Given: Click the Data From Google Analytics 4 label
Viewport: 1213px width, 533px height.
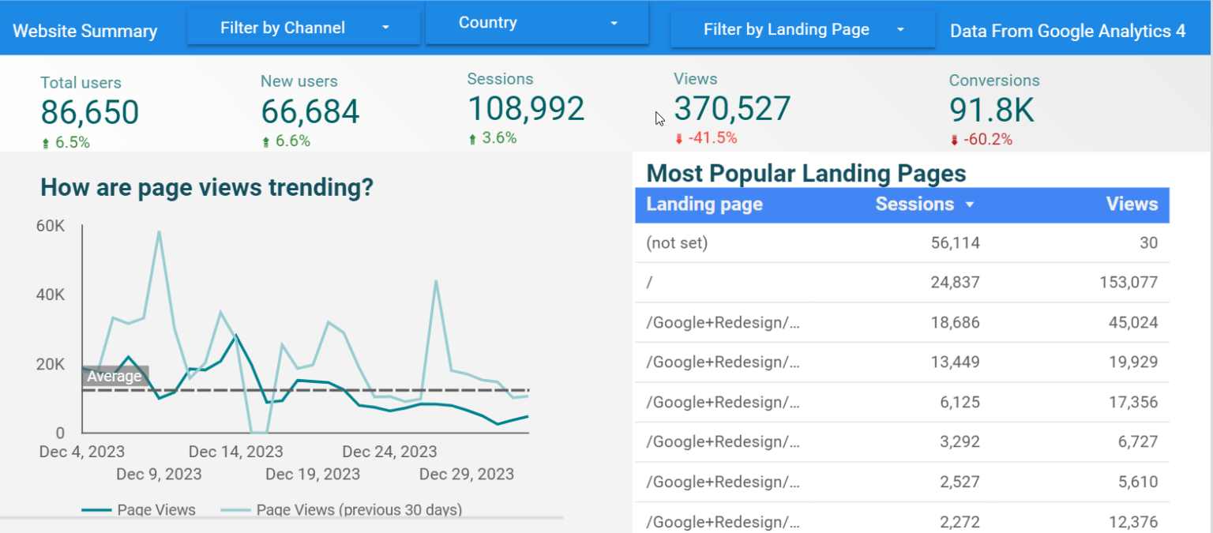Looking at the screenshot, I should point(1067,31).
